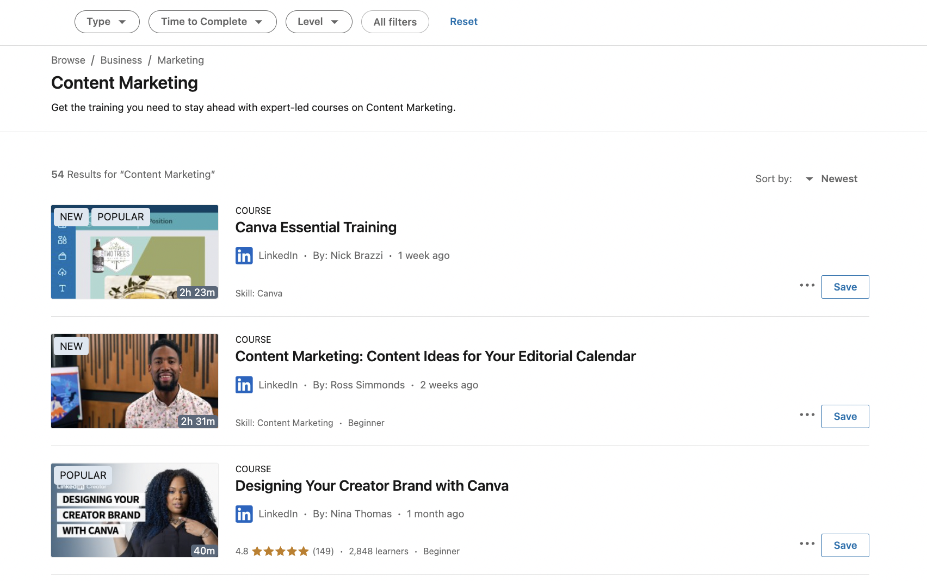Open more options for Designing Your Creator Brand
Viewport: 927px width, 581px height.
click(807, 544)
